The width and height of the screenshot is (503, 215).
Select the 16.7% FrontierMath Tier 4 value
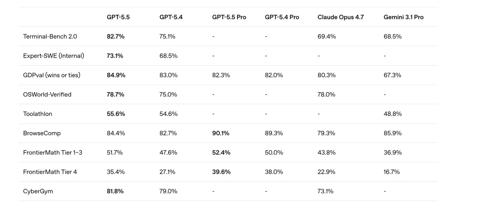click(392, 172)
